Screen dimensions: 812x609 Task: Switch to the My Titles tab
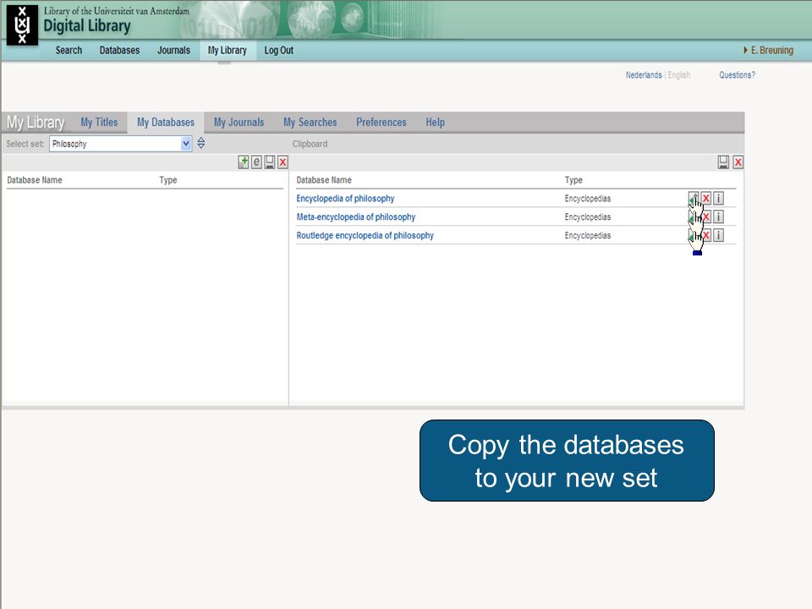click(99, 122)
